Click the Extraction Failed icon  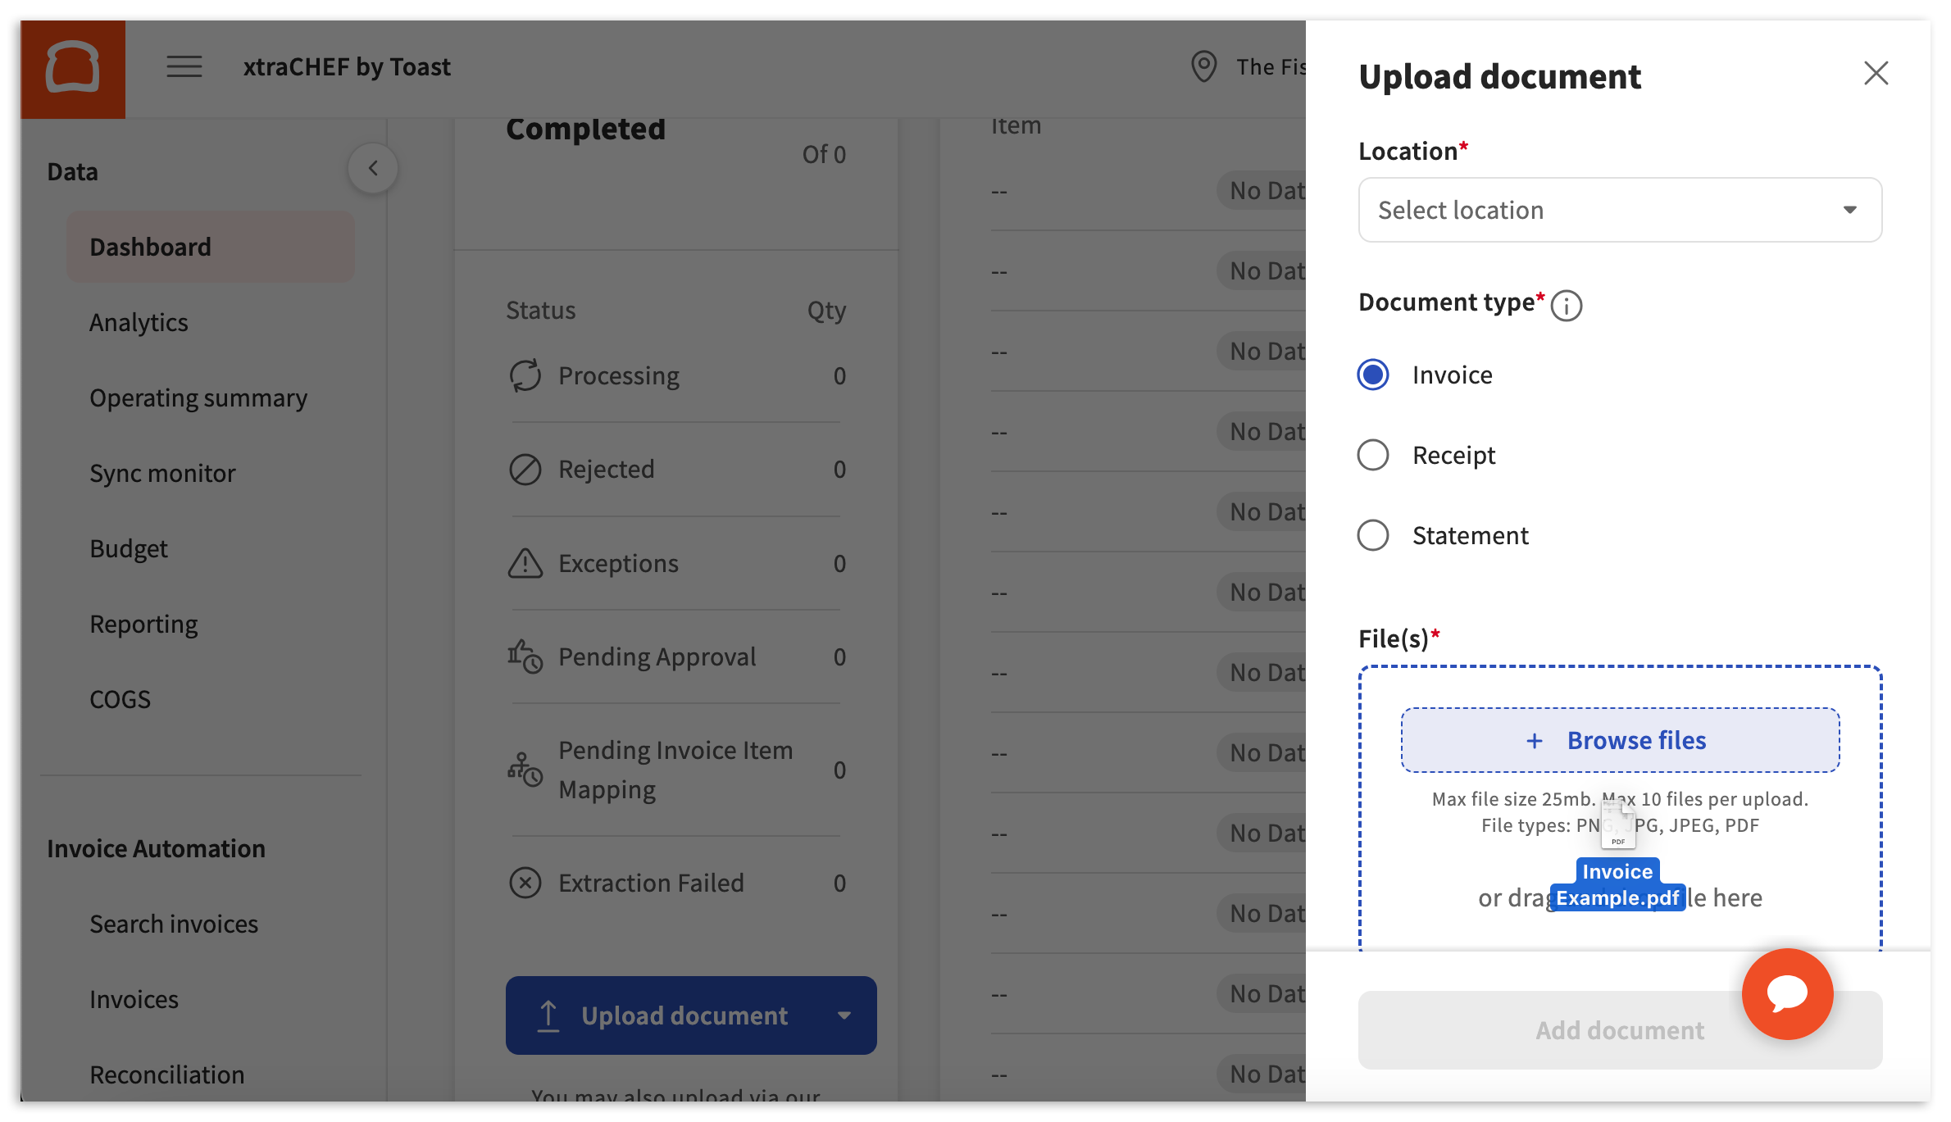click(525, 884)
